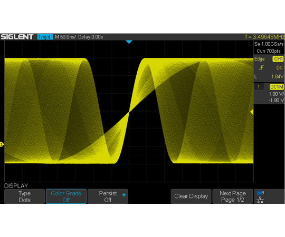The image size is (285, 237).
Task: Click the blue trigger position marker
Action: tap(129, 42)
